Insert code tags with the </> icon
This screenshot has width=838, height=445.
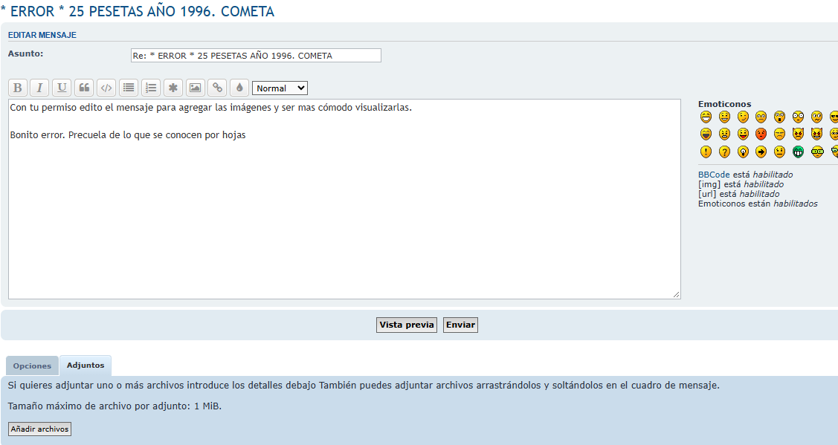(106, 88)
